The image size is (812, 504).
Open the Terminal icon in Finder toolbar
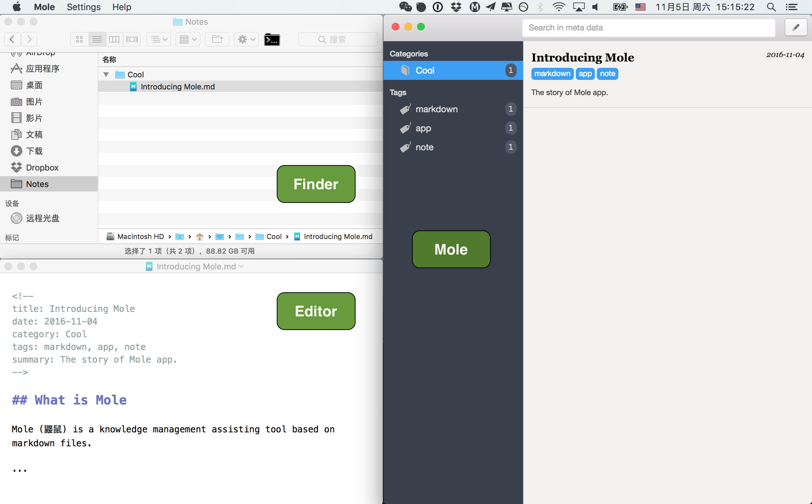pos(272,39)
